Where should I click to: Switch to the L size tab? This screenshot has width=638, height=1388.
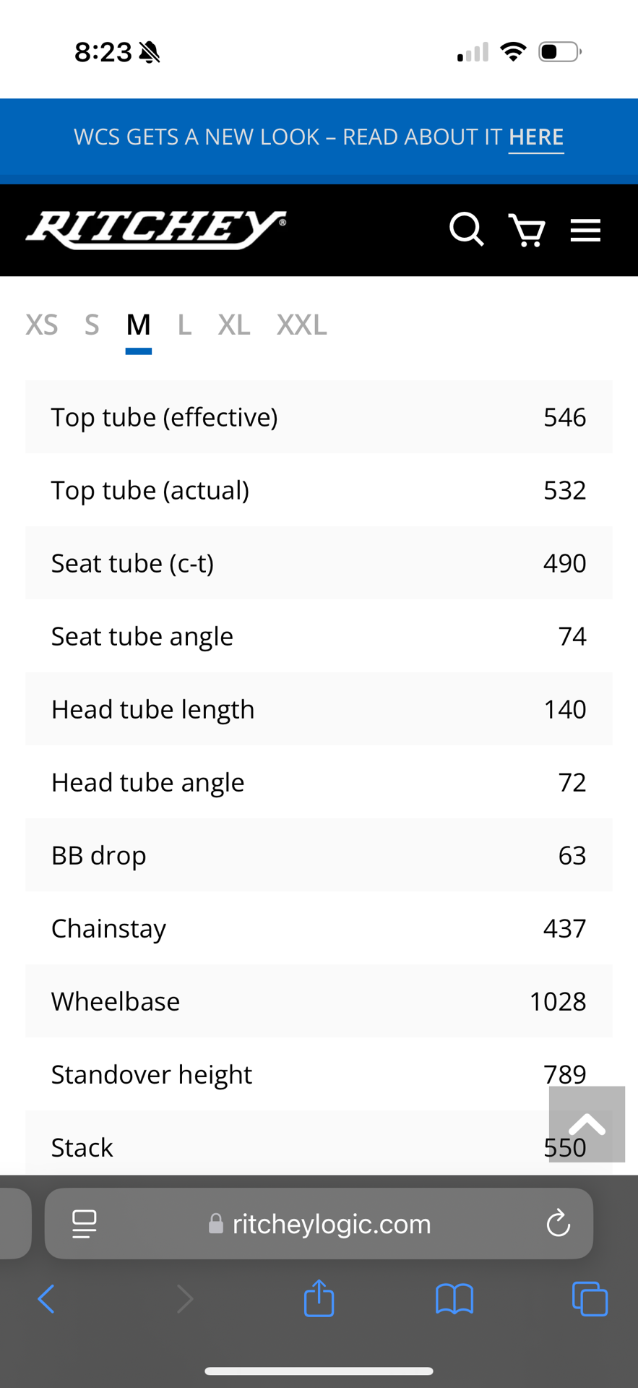pyautogui.click(x=184, y=325)
